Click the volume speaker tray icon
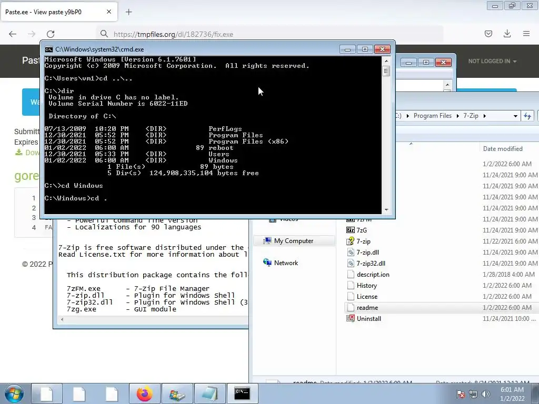Viewport: 539px width, 404px height. click(x=486, y=394)
